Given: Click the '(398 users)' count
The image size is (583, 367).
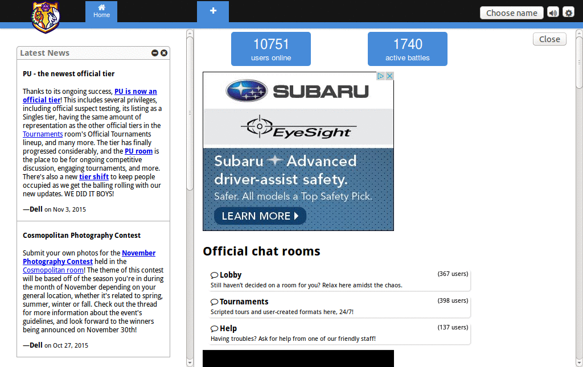Looking at the screenshot, I should click(453, 300).
